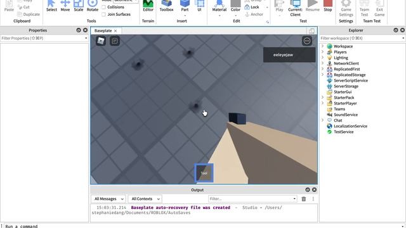Image resolution: width=406 pixels, height=228 pixels.
Task: Select Teams in Explorer
Action: tap(339, 109)
